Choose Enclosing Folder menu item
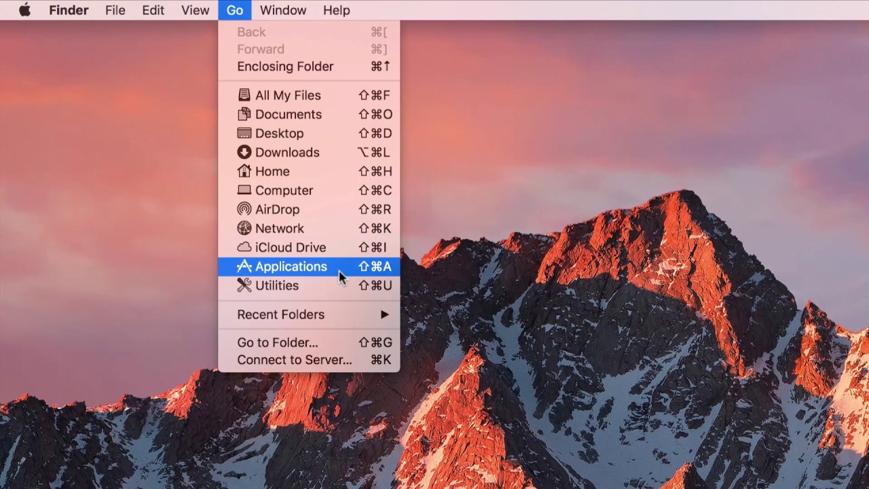The height and width of the screenshot is (489, 869). pyautogui.click(x=309, y=67)
